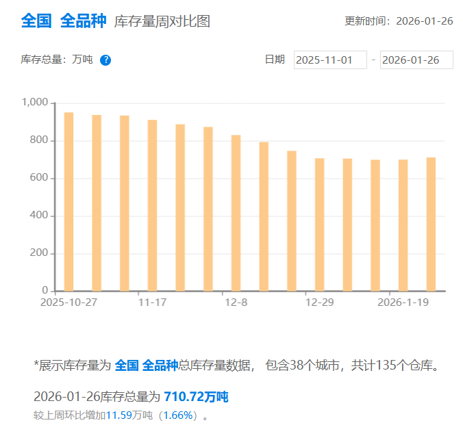Click the blue help question mark icon
Image resolution: width=463 pixels, height=425 pixels.
(105, 60)
